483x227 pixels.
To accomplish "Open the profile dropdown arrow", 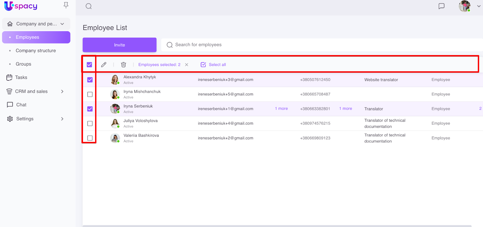I will tap(478, 6).
